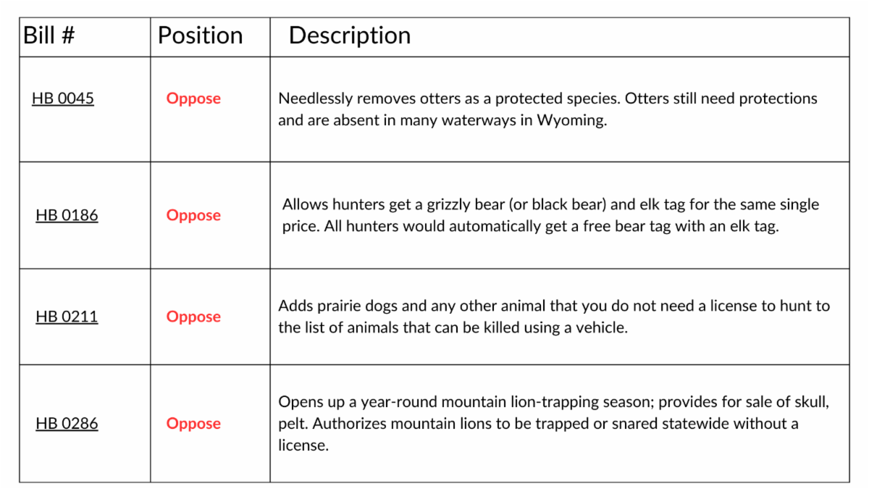Viewport: 869px width, 489px height.
Task: Select the Oppose text beside HB 0286
Action: (193, 424)
